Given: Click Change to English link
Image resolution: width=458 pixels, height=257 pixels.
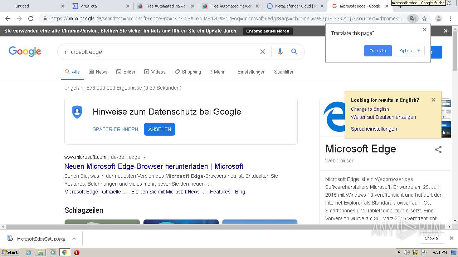Looking at the screenshot, I should 370,109.
